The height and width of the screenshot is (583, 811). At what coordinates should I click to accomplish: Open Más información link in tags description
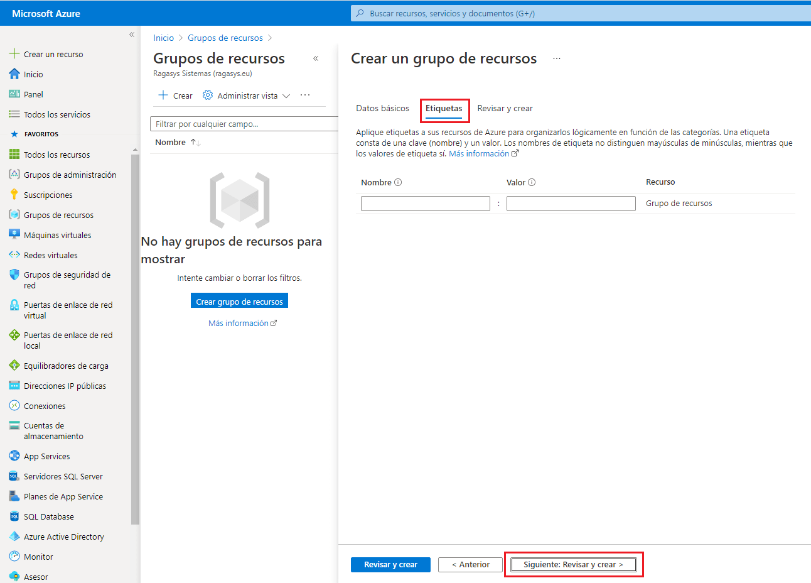[483, 154]
